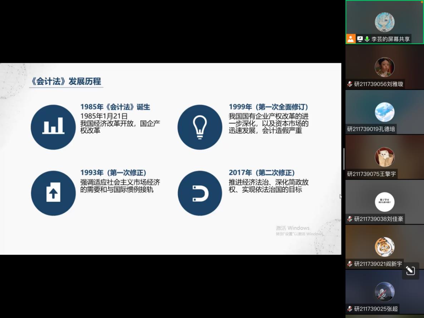Viewport: 424px width, 318px height.
Task: Click the 研211739056刘雅璇 name label
Action: (x=378, y=84)
